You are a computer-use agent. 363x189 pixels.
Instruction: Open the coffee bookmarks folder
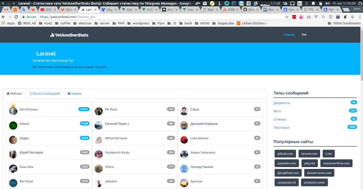click(x=62, y=23)
